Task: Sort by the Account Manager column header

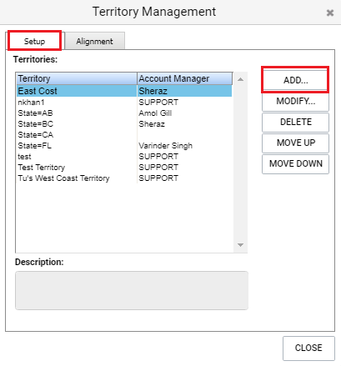Action: point(185,78)
